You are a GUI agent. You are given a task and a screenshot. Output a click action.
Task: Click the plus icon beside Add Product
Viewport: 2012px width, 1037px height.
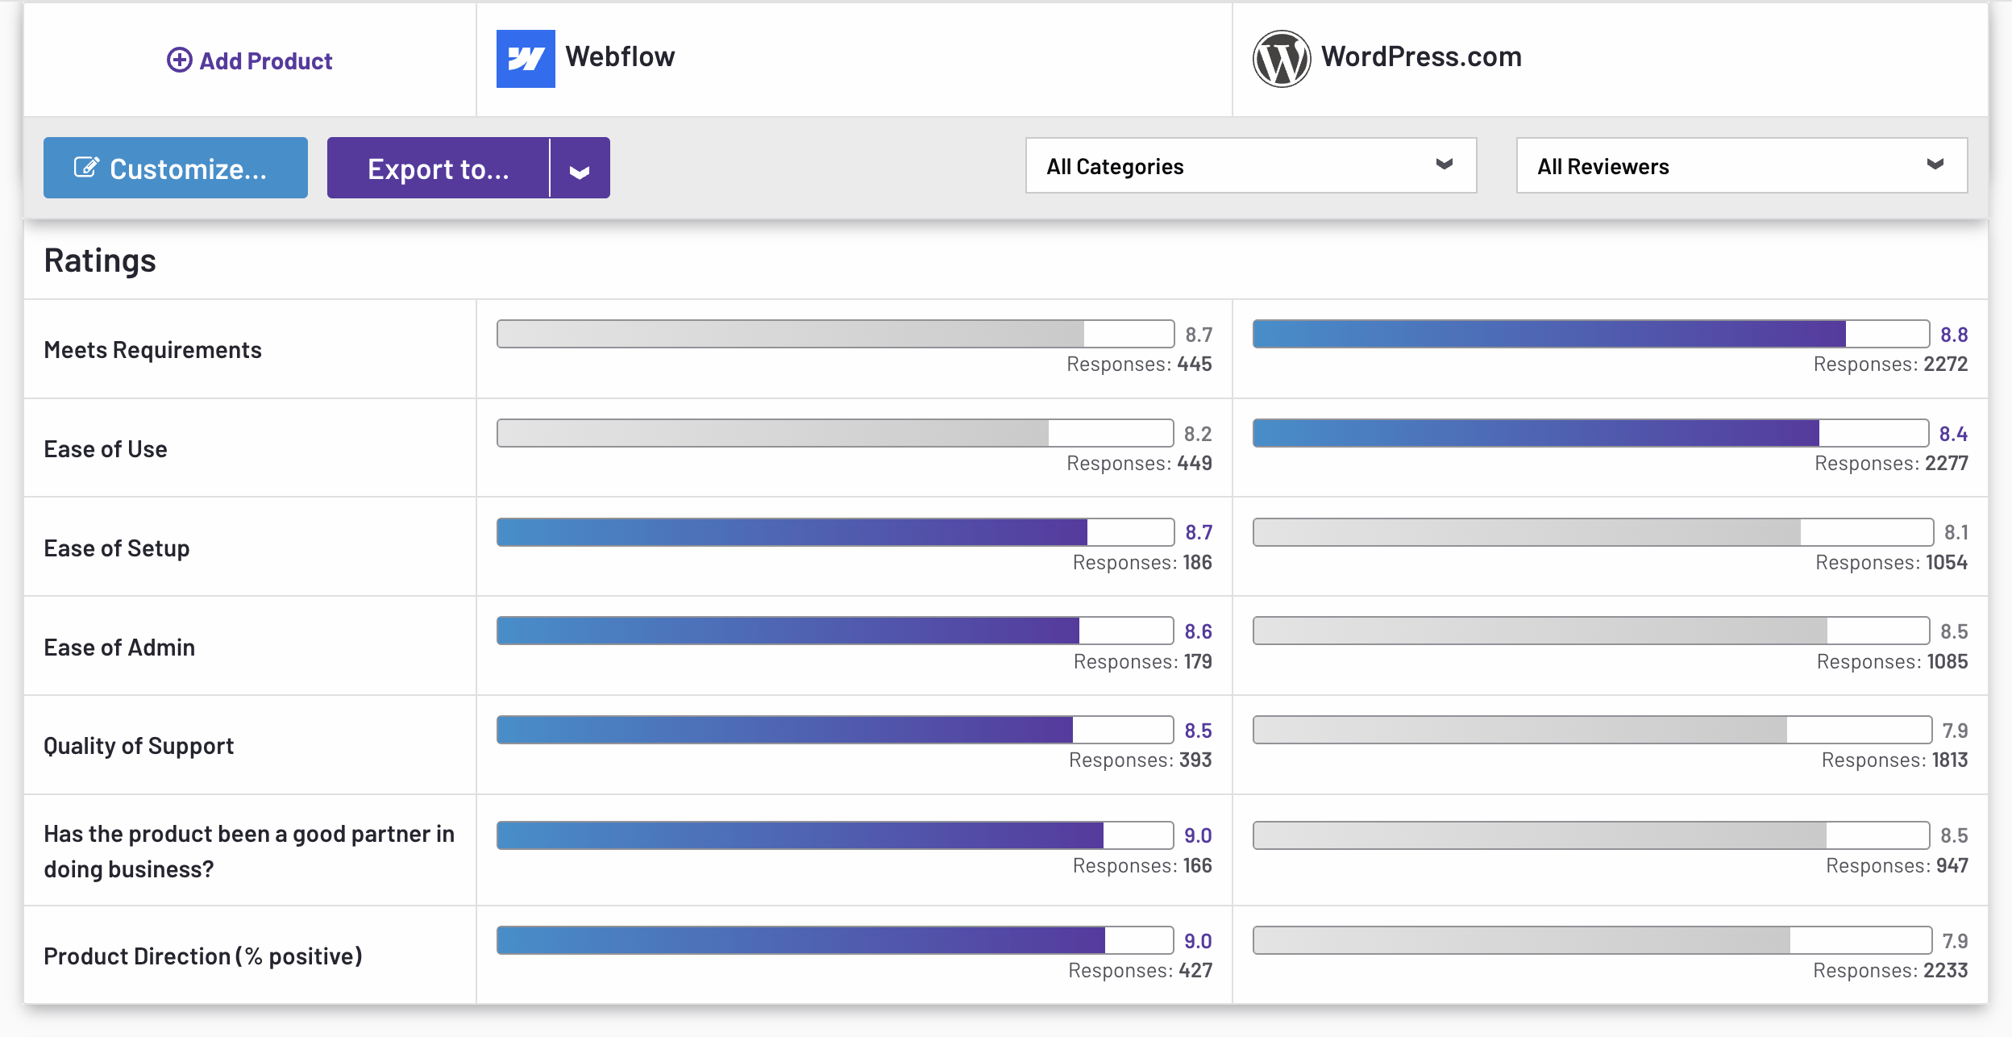point(179,60)
